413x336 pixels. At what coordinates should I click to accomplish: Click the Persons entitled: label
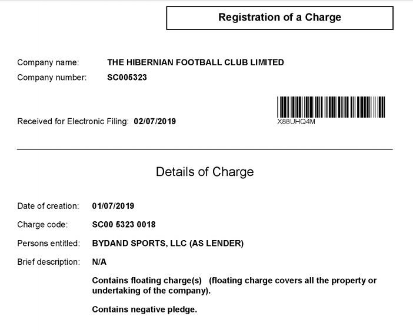pyautogui.click(x=48, y=243)
